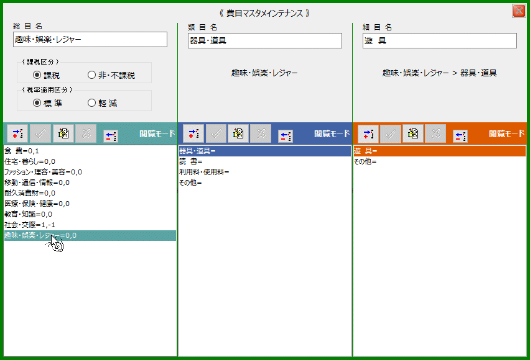Click delete-row icon in orange 細目 toolbar
Viewport: 530px width, 360px height.
[x=460, y=136]
